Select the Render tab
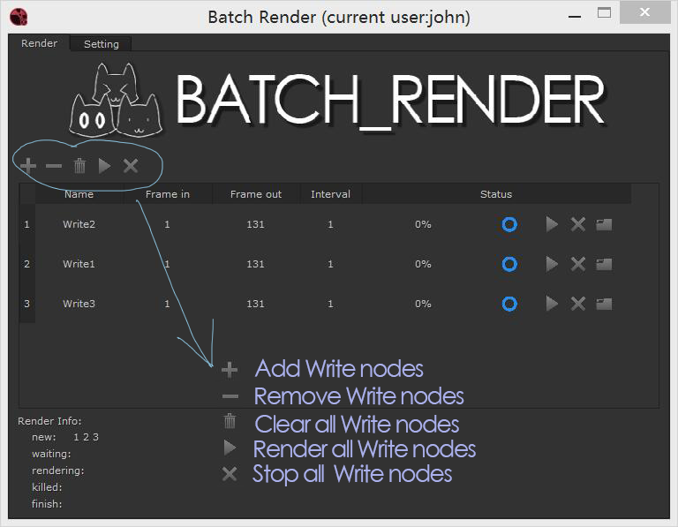The image size is (678, 527). 40,43
